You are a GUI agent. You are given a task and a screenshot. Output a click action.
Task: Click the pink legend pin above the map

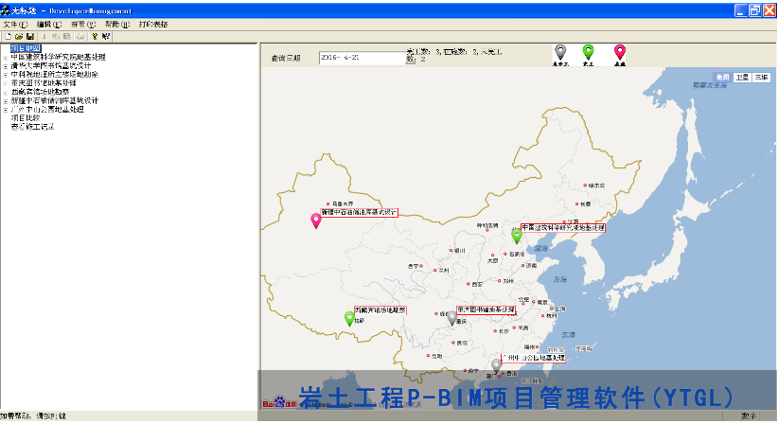(x=620, y=52)
